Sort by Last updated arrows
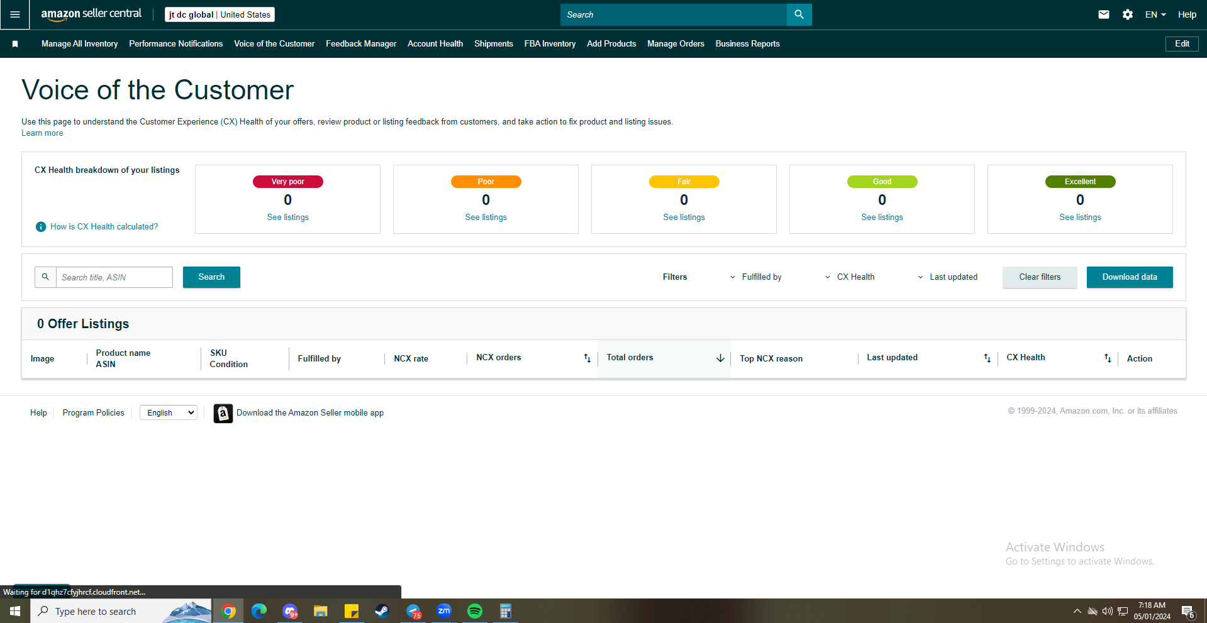Viewport: 1207px width, 623px height. [987, 358]
